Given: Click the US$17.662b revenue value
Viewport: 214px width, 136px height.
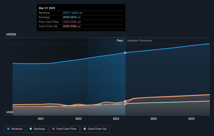Looking at the screenshot, I should point(70,13).
